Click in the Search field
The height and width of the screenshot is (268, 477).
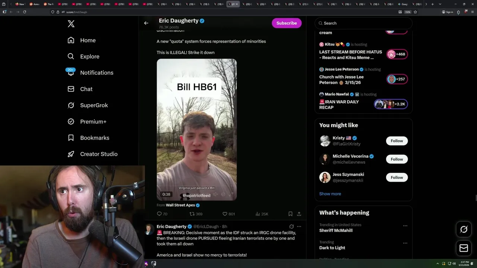coord(363,23)
